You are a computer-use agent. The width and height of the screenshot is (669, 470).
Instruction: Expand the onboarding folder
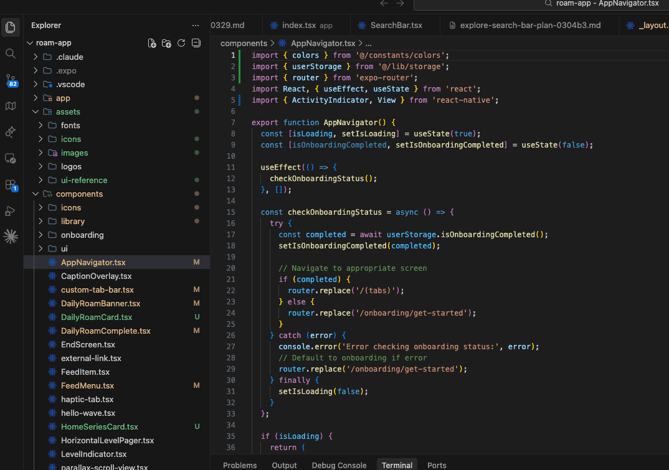(82, 235)
